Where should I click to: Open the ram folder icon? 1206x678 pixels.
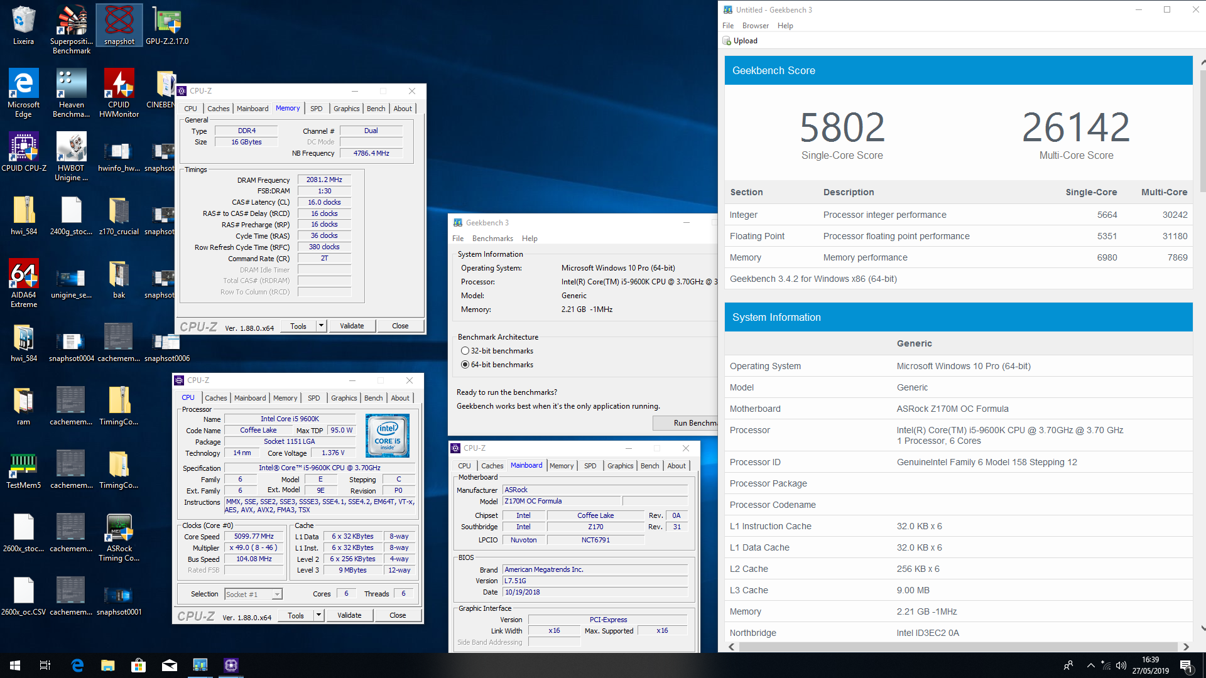point(24,406)
